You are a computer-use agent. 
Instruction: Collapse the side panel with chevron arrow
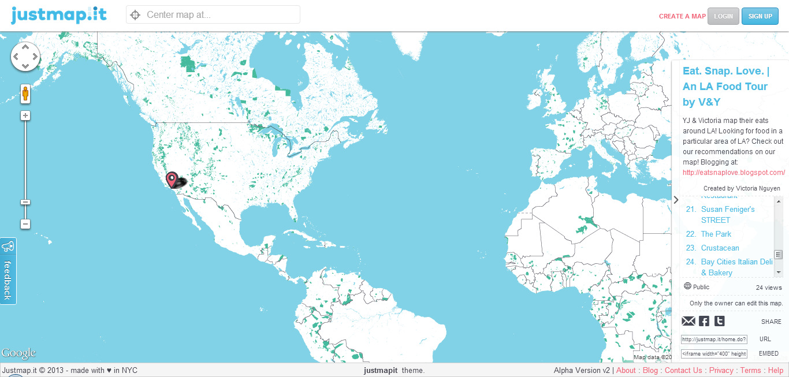pyautogui.click(x=676, y=200)
